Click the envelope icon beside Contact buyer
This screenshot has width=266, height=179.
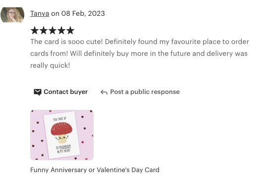click(38, 92)
